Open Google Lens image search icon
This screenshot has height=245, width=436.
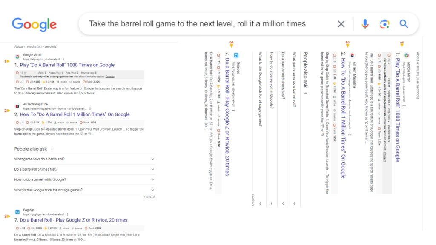384,24
